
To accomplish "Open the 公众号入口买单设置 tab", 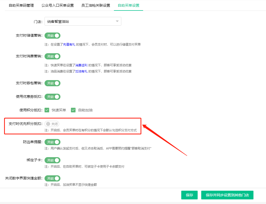I will (x=58, y=5).
